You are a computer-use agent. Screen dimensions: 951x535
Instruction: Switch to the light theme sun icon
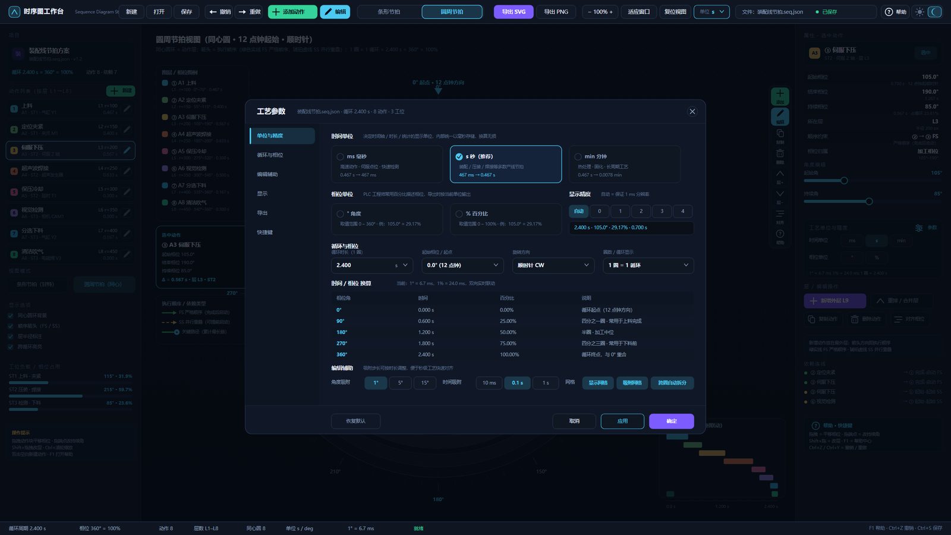coord(920,12)
